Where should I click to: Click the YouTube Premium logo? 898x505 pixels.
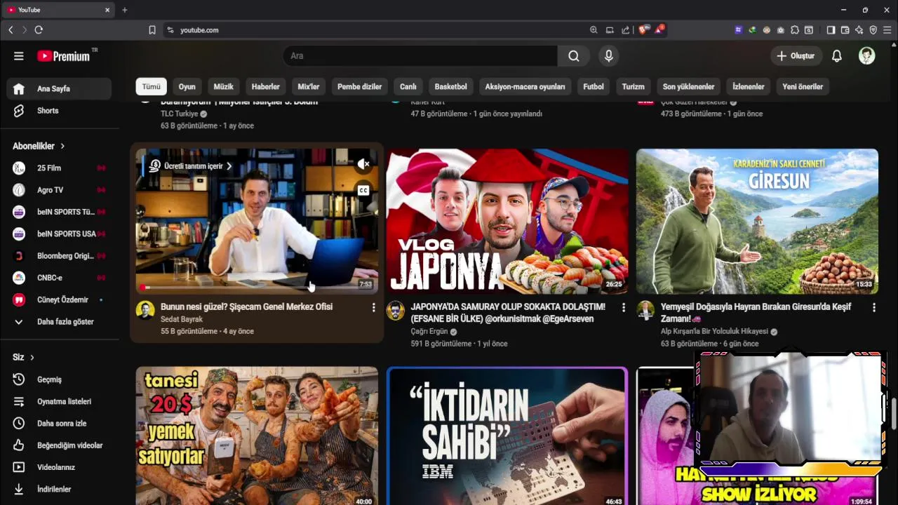pyautogui.click(x=64, y=56)
